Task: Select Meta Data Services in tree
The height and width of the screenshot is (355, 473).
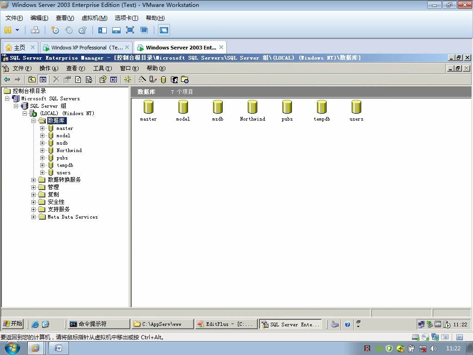Action: point(73,217)
